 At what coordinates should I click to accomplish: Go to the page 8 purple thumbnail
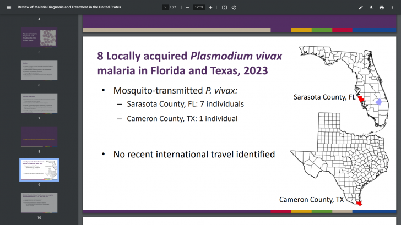click(39, 136)
